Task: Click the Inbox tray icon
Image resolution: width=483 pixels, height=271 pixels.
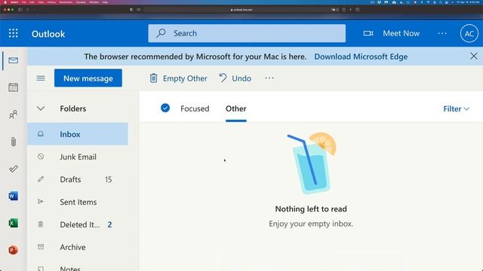Action: point(41,134)
